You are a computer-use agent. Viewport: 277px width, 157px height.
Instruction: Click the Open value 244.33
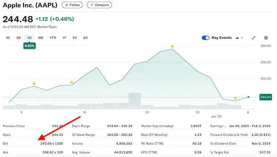point(57,135)
